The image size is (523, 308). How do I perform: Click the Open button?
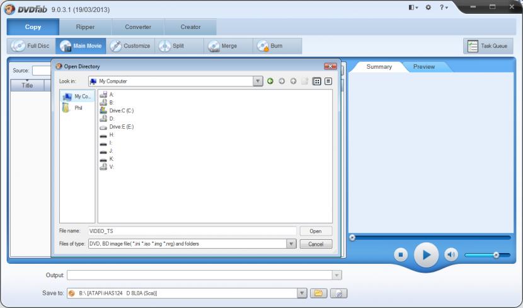pyautogui.click(x=316, y=231)
